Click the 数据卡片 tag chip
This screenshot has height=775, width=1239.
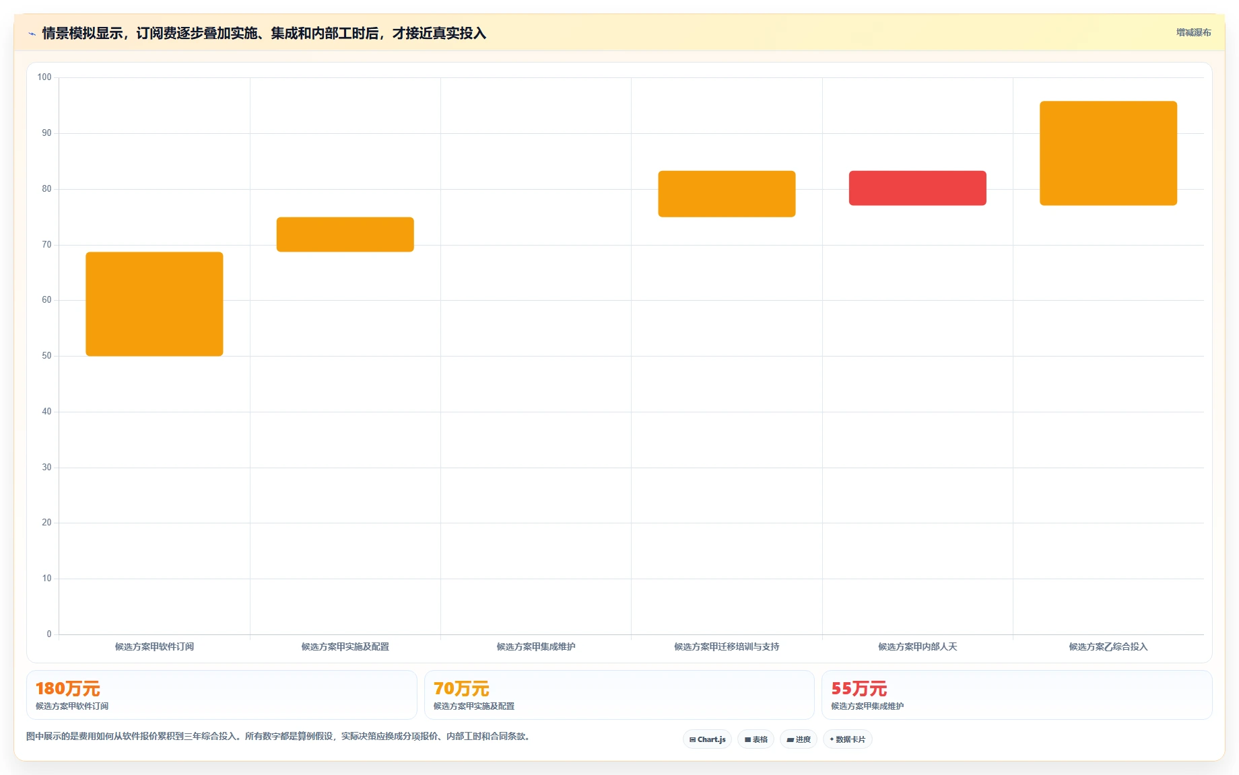pos(848,739)
